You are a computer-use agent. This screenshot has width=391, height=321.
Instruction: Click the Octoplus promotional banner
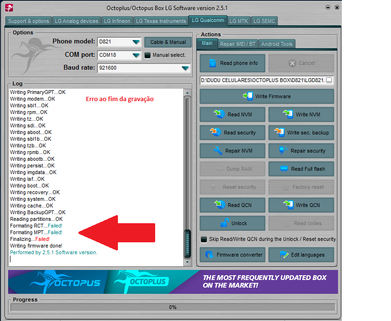(173, 282)
